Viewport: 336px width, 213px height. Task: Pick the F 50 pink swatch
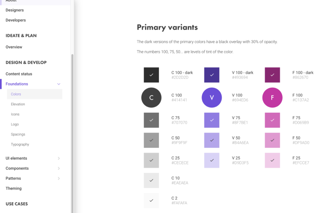272,140
